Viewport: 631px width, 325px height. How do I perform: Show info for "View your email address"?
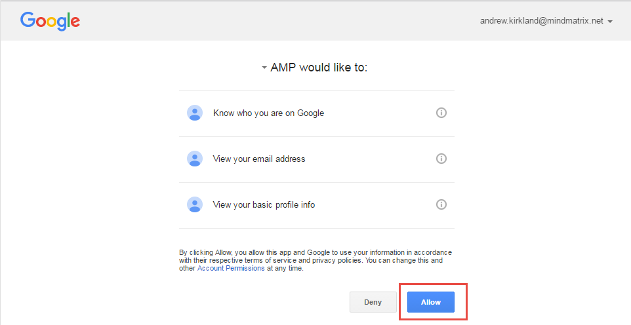441,159
